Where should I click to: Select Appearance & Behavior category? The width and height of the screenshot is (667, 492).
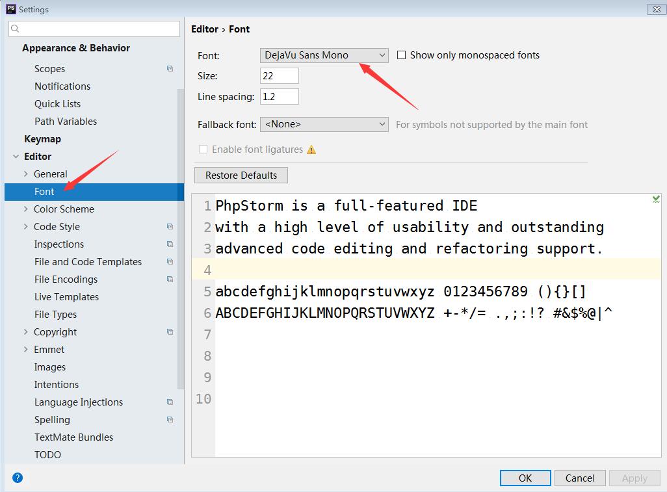(76, 48)
